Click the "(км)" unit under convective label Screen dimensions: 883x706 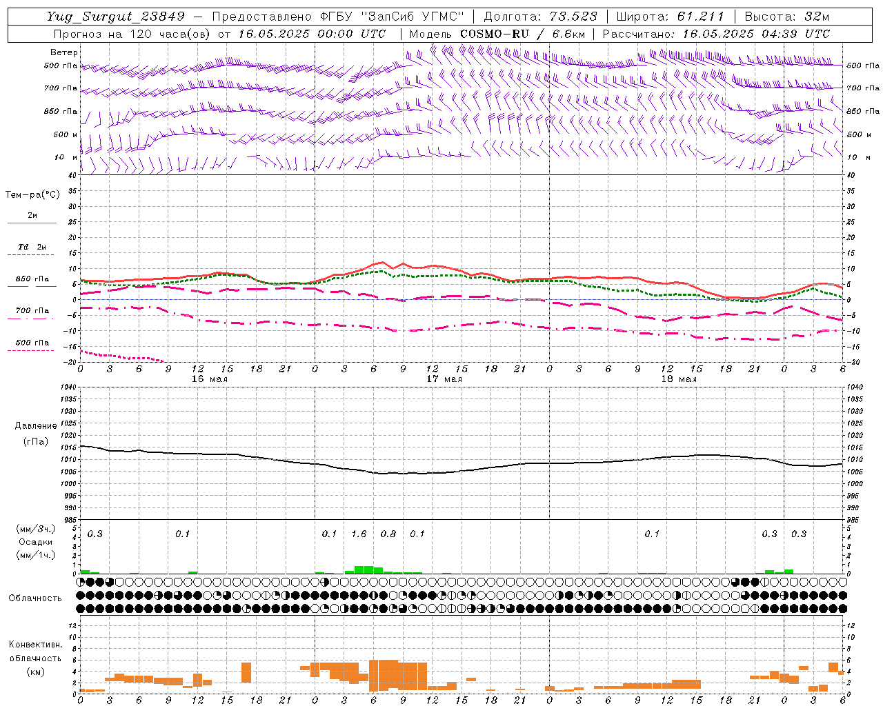click(35, 672)
